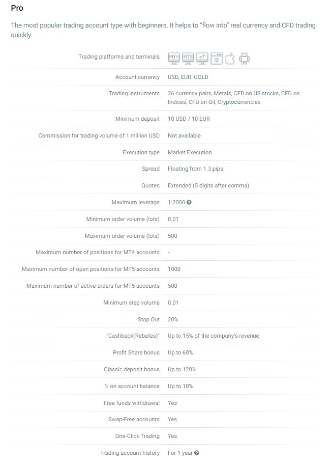Click the Pro account heading

pyautogui.click(x=17, y=8)
